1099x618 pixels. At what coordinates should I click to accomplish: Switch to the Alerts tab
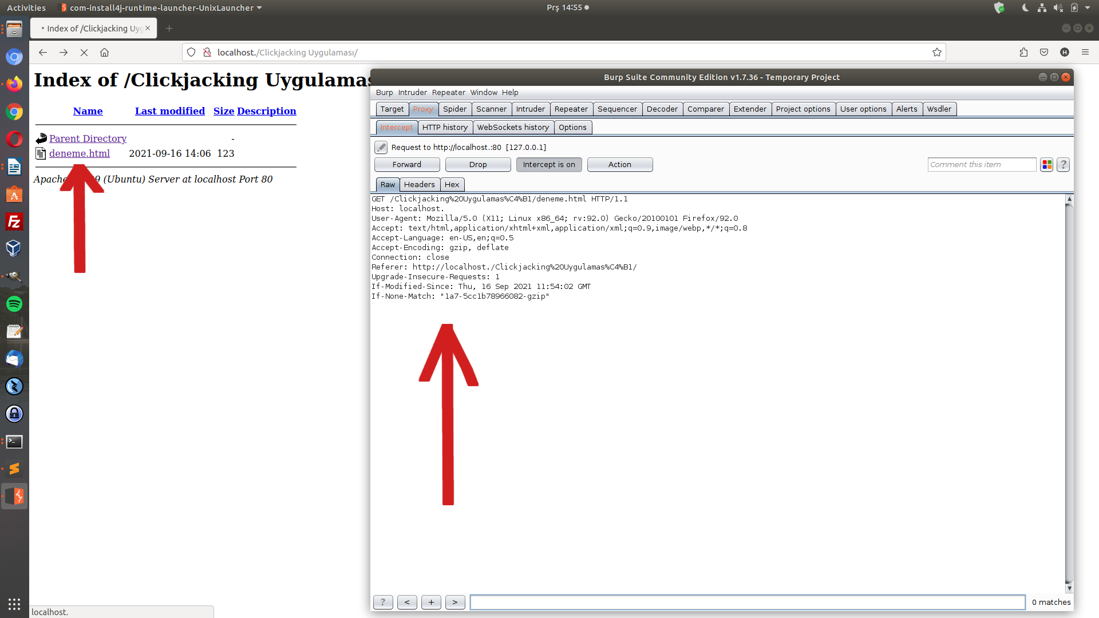pyautogui.click(x=907, y=109)
